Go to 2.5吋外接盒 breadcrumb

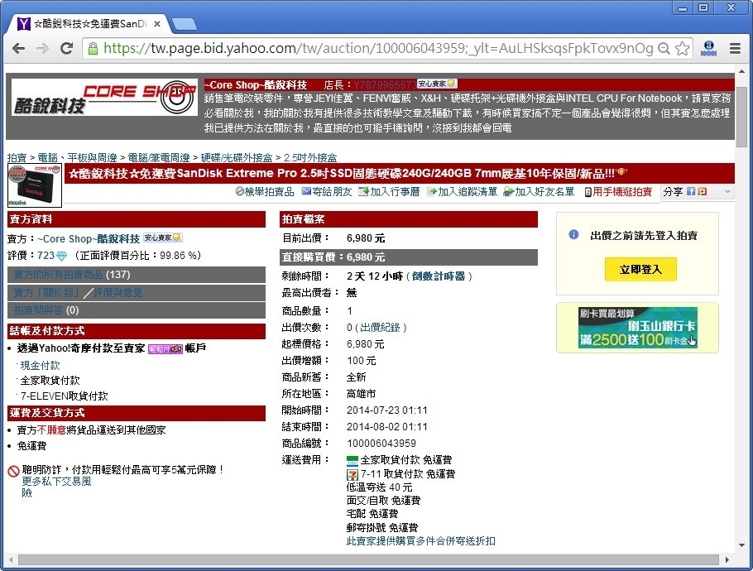pyautogui.click(x=310, y=157)
